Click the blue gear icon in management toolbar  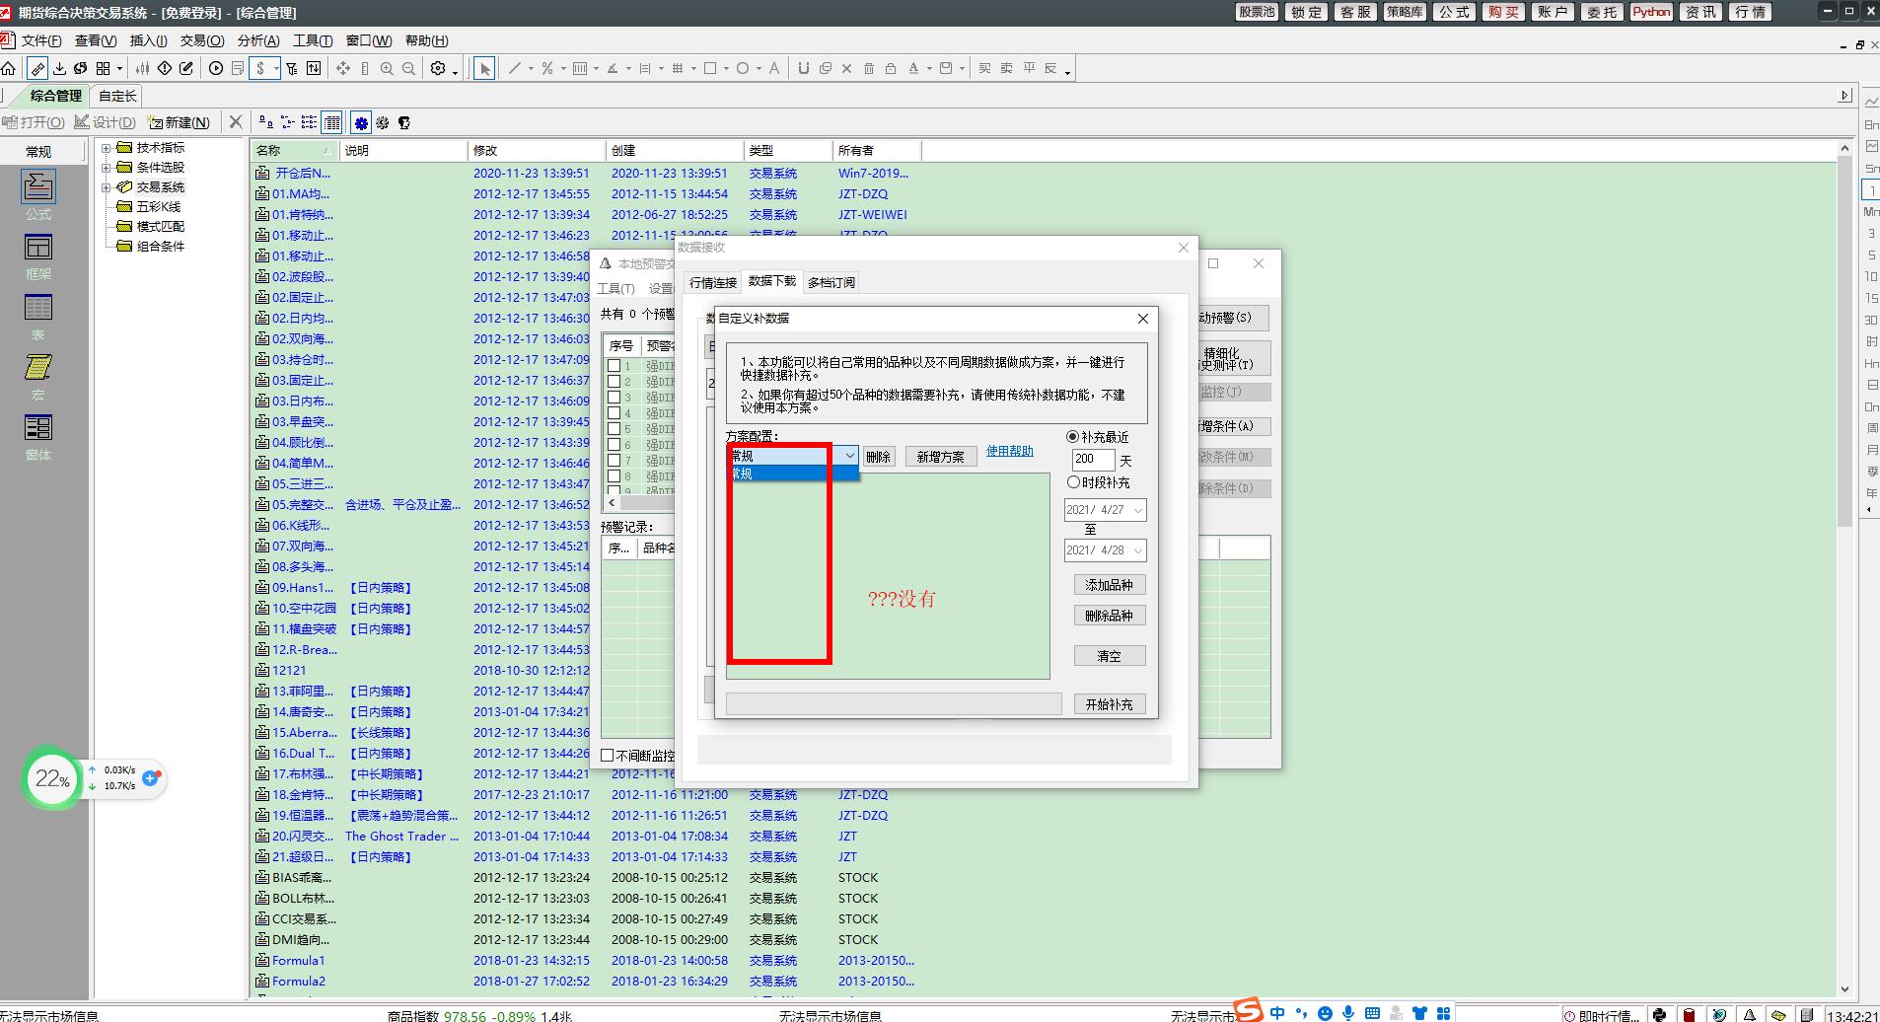(361, 122)
